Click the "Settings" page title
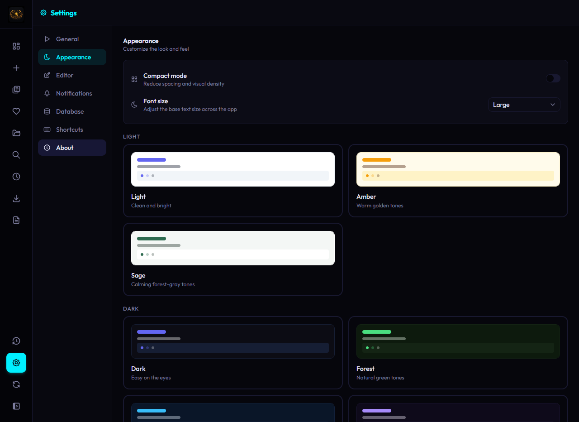This screenshot has width=579, height=422. (x=64, y=13)
